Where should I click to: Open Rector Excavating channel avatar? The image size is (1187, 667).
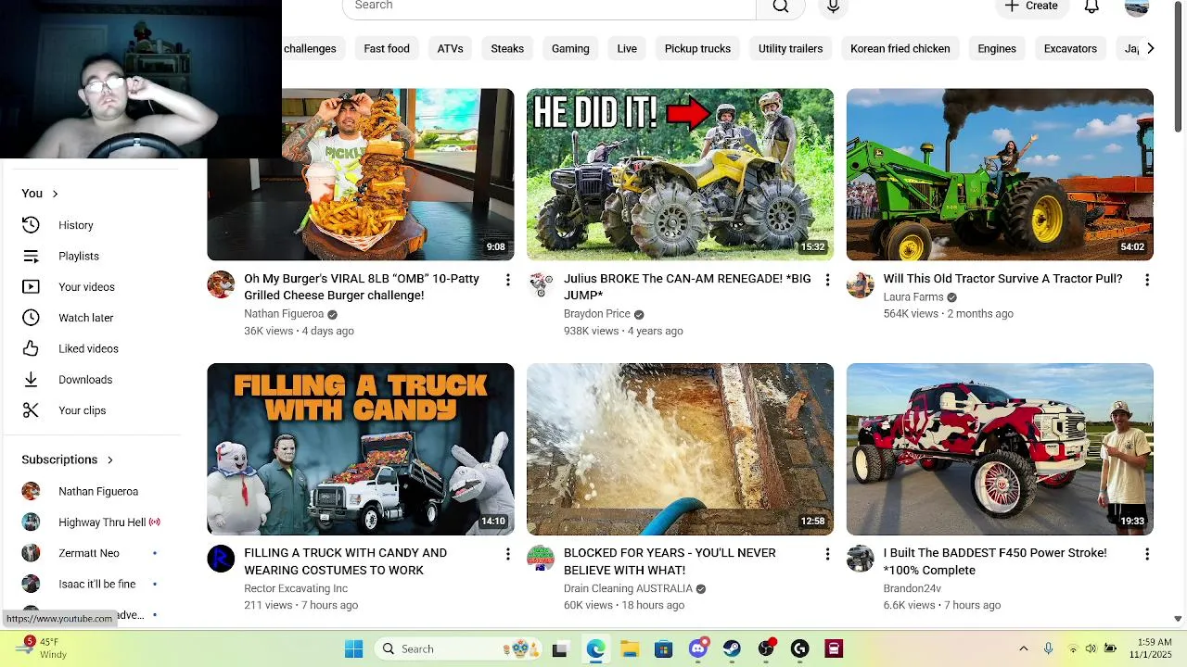coord(221,559)
